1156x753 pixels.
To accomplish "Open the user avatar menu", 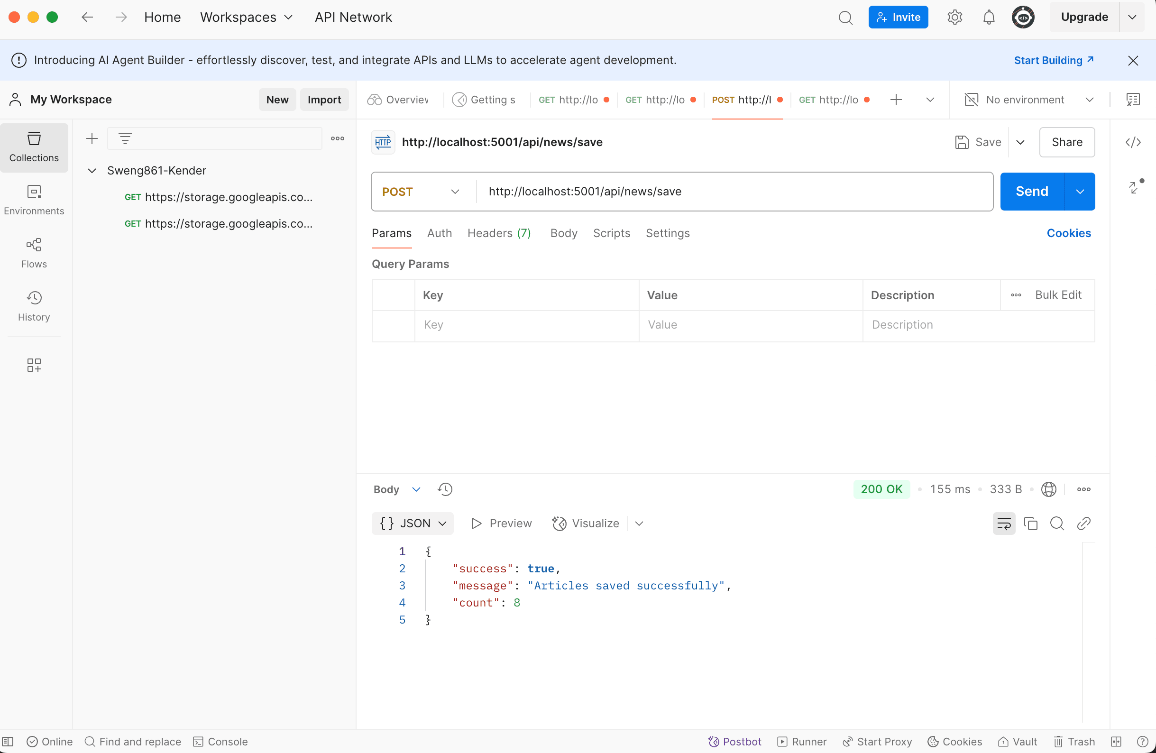I will pyautogui.click(x=1023, y=18).
